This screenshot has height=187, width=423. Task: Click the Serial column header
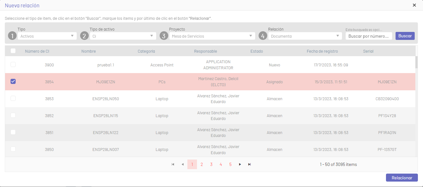point(368,51)
